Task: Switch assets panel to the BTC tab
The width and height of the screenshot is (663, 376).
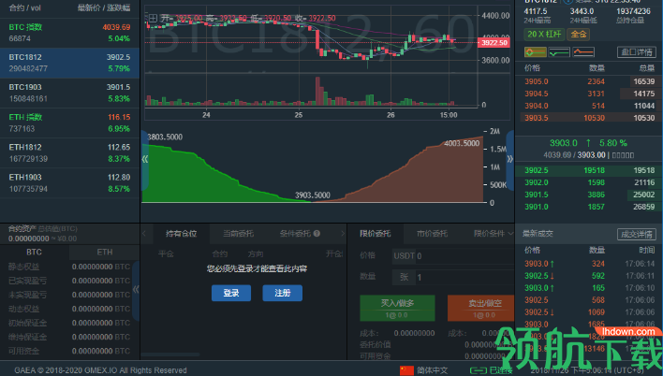Action: point(35,253)
